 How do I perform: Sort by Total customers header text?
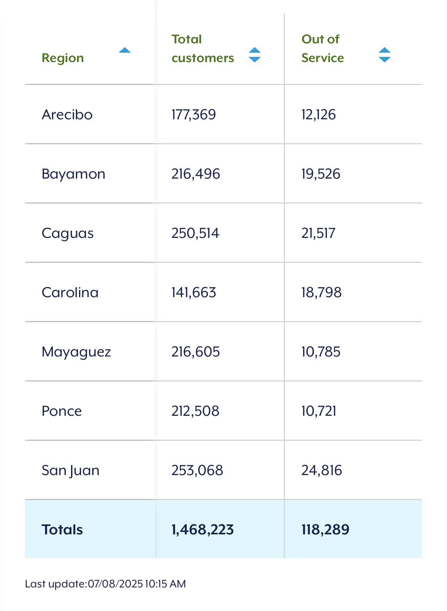203,49
